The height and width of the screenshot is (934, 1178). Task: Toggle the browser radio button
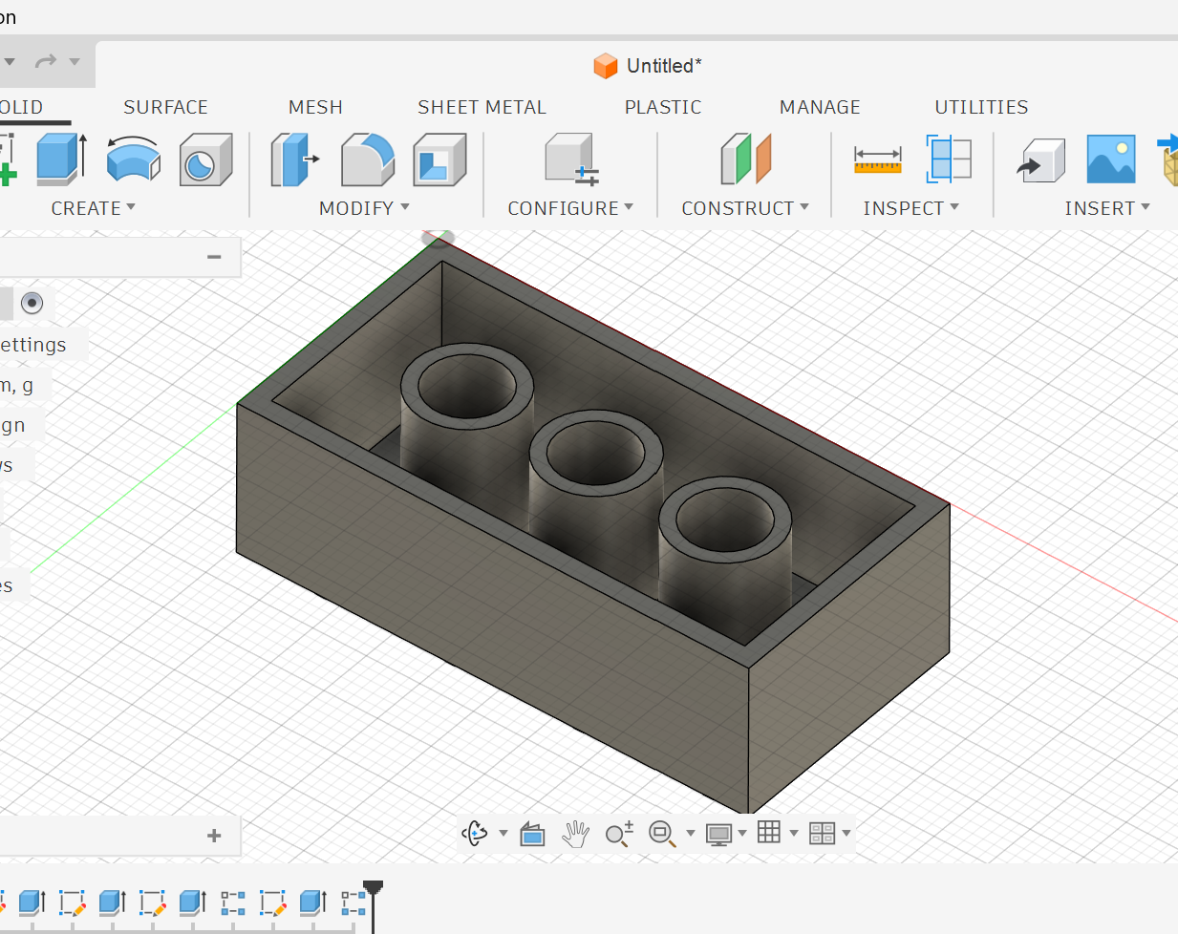pyautogui.click(x=32, y=303)
